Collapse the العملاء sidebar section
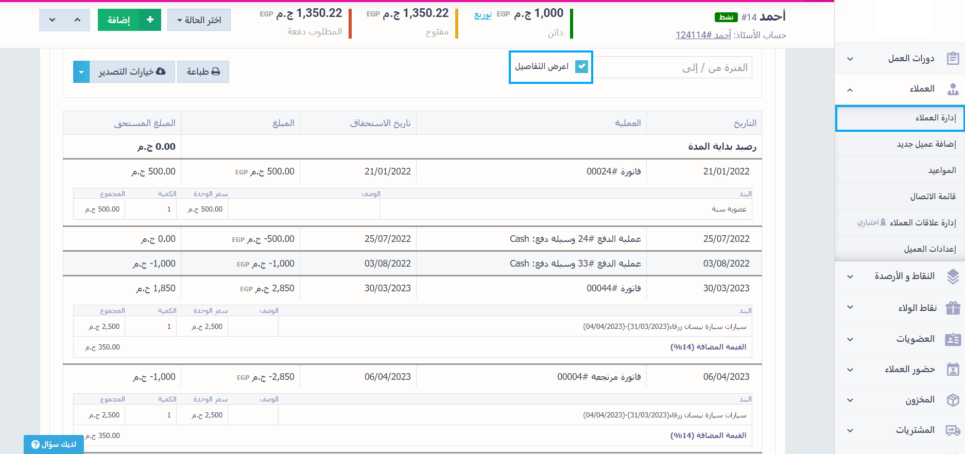This screenshot has height=454, width=965. [x=850, y=90]
